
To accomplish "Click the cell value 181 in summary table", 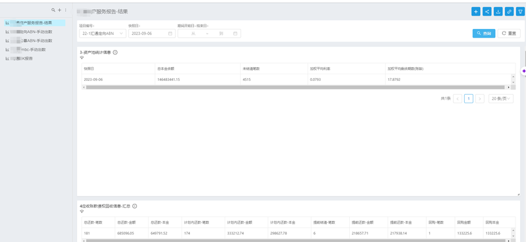I will pos(87,233).
